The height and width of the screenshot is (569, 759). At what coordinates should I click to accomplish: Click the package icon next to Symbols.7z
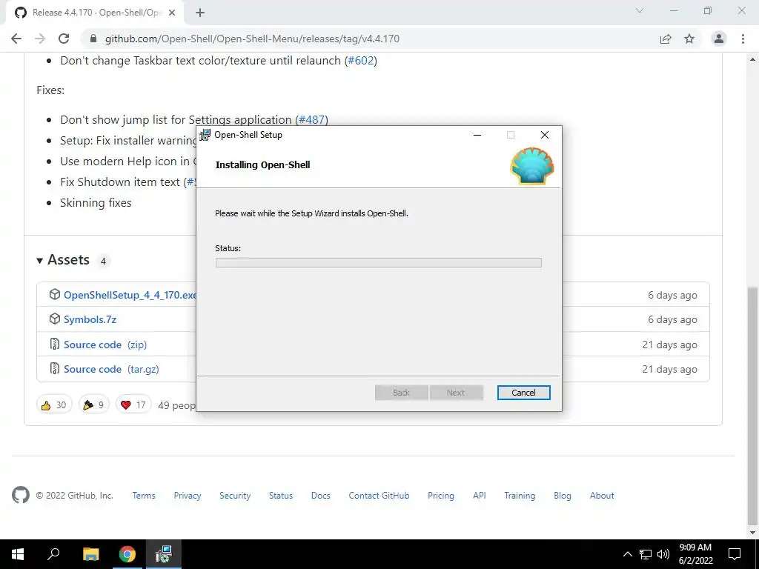55,319
